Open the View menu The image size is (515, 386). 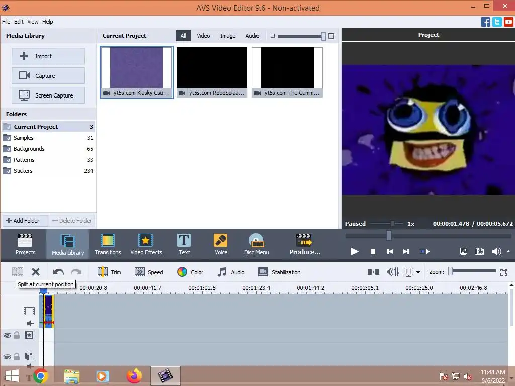[33, 22]
